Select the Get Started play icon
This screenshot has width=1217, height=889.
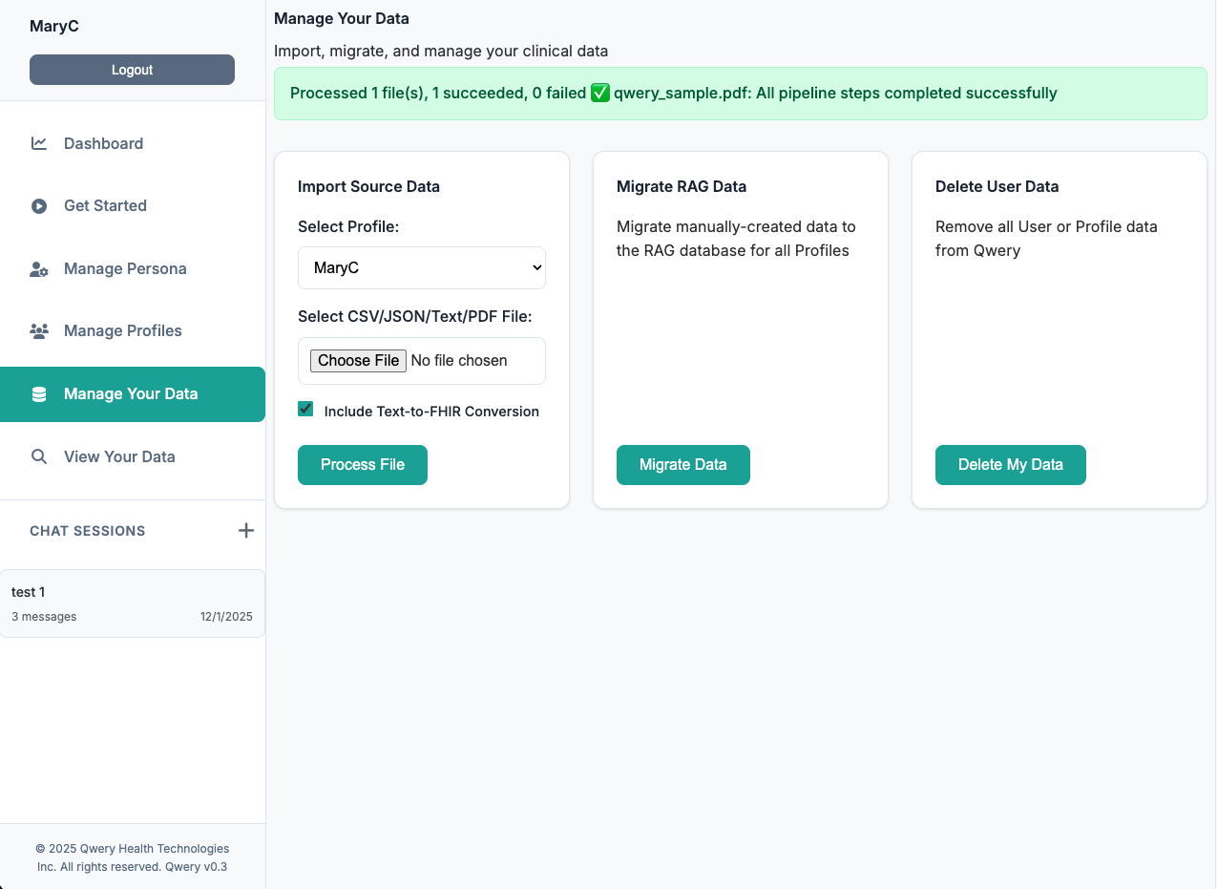pos(39,205)
